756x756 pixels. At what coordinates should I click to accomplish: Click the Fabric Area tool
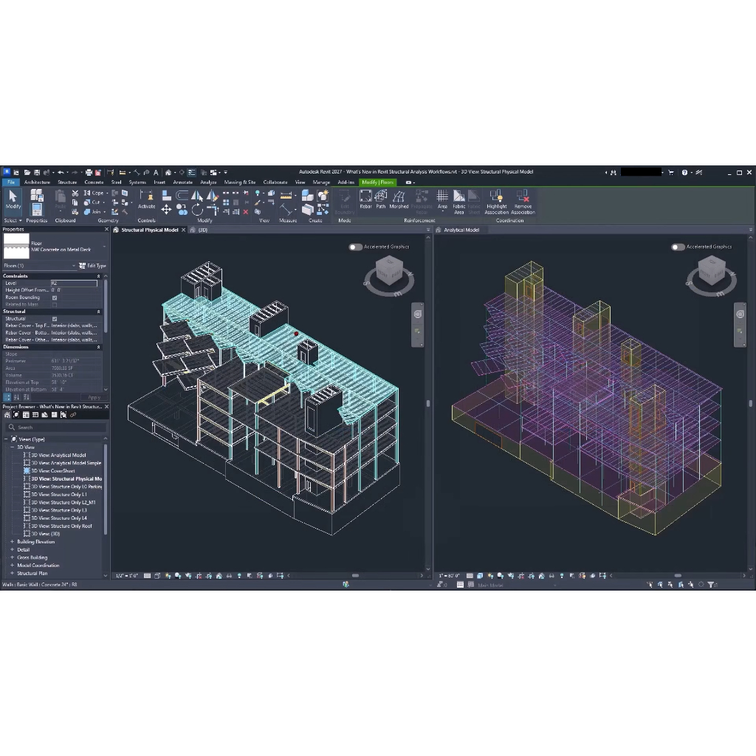(459, 202)
